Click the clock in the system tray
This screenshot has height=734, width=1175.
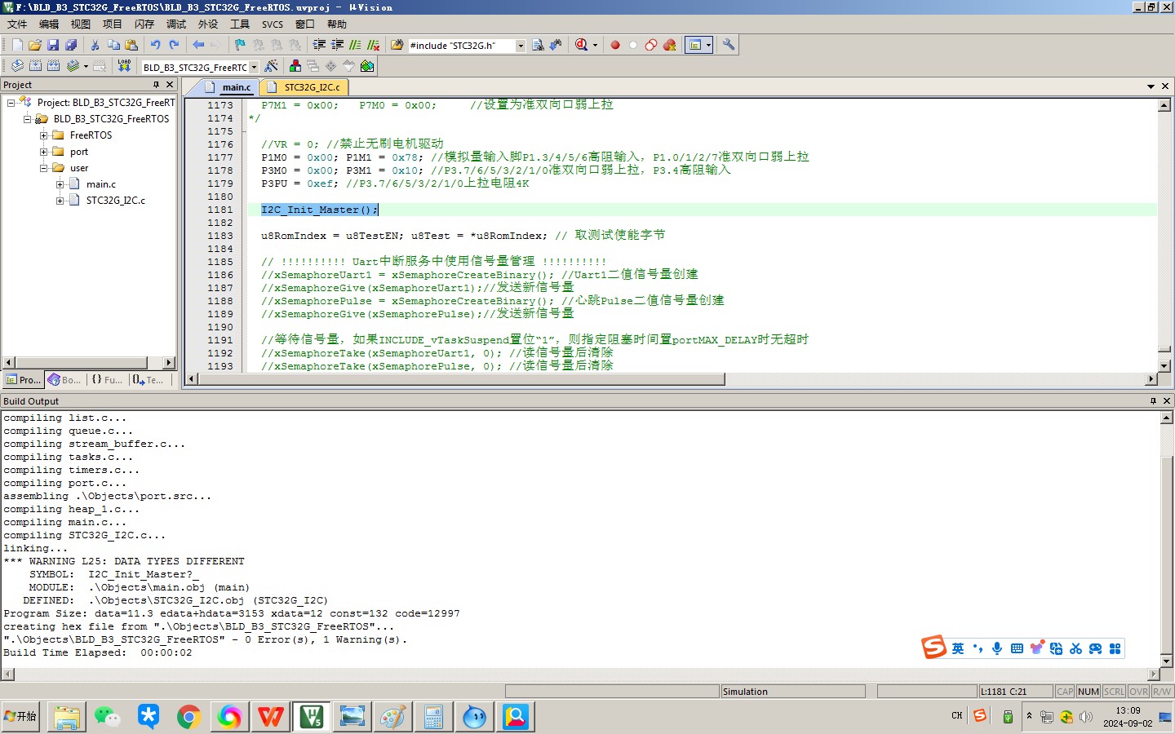(1128, 717)
